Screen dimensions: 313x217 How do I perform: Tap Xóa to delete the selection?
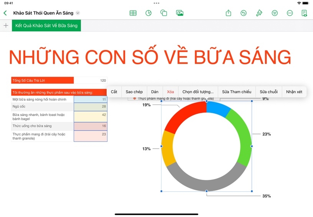tap(170, 92)
